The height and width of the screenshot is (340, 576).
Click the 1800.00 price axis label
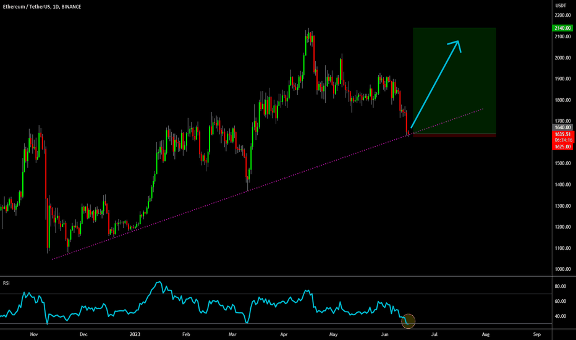pos(563,100)
